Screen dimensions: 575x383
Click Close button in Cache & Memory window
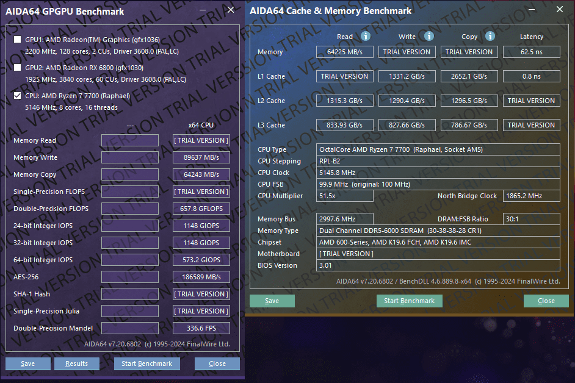(x=546, y=301)
